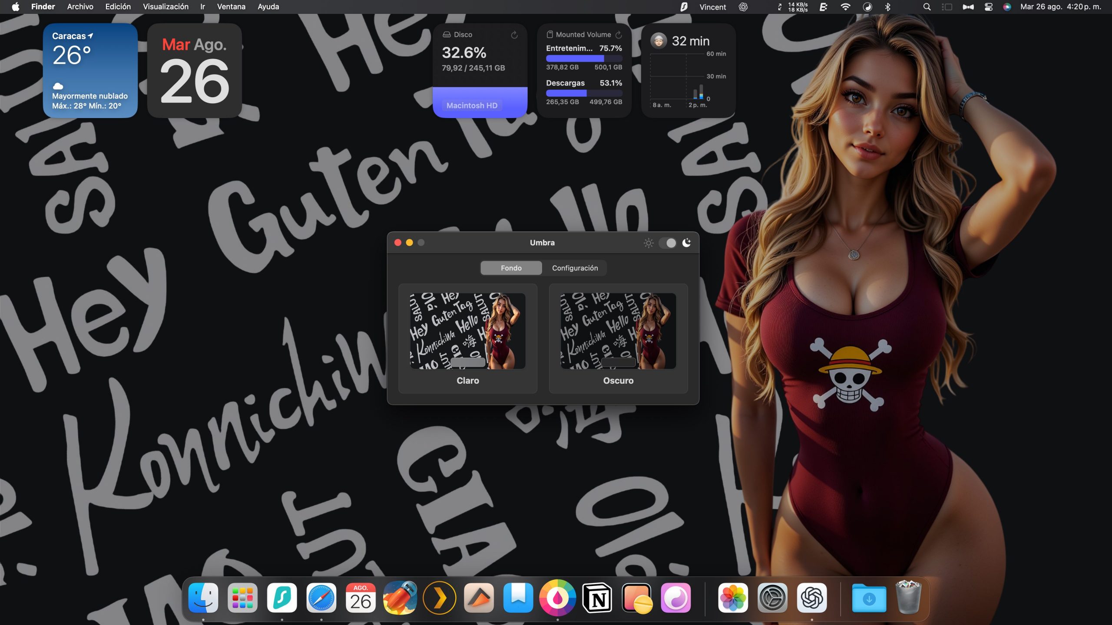Image resolution: width=1112 pixels, height=625 pixels.
Task: Switch to the Configuración tab
Action: 575,268
